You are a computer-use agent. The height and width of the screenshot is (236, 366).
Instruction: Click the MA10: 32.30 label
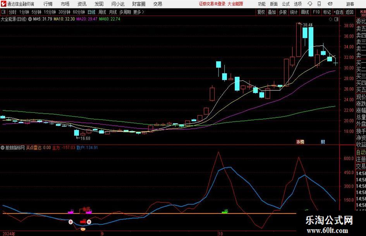pos(64,19)
